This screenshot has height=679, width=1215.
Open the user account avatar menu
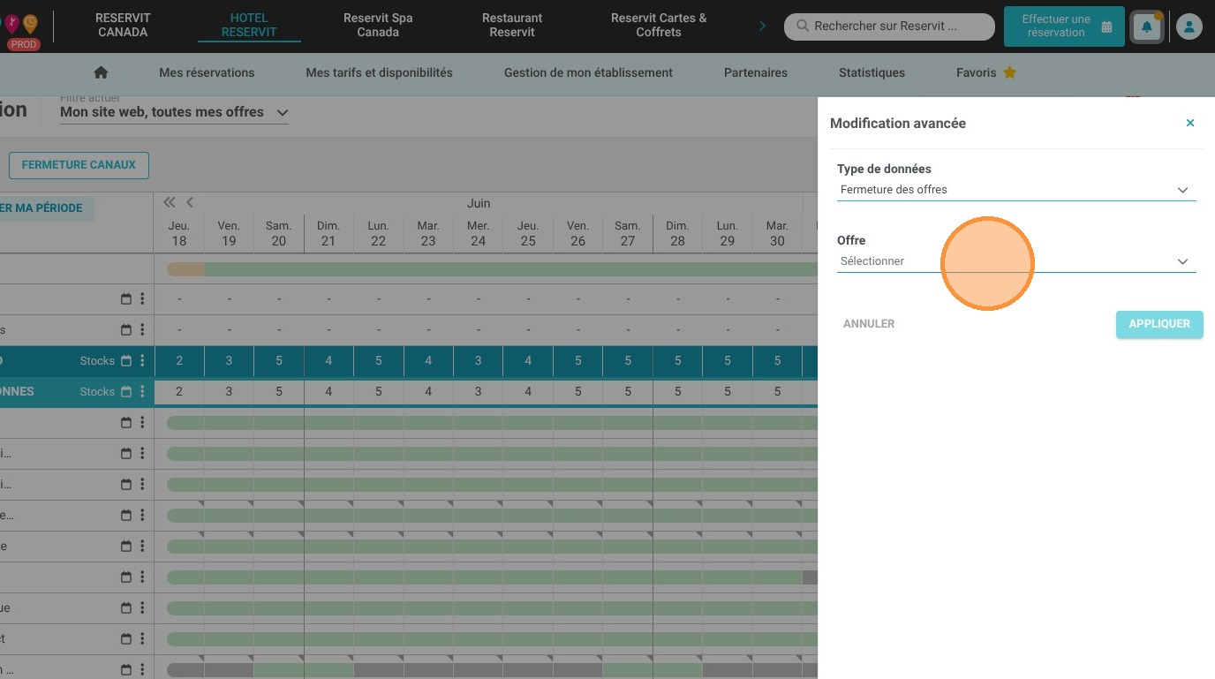[x=1189, y=26]
